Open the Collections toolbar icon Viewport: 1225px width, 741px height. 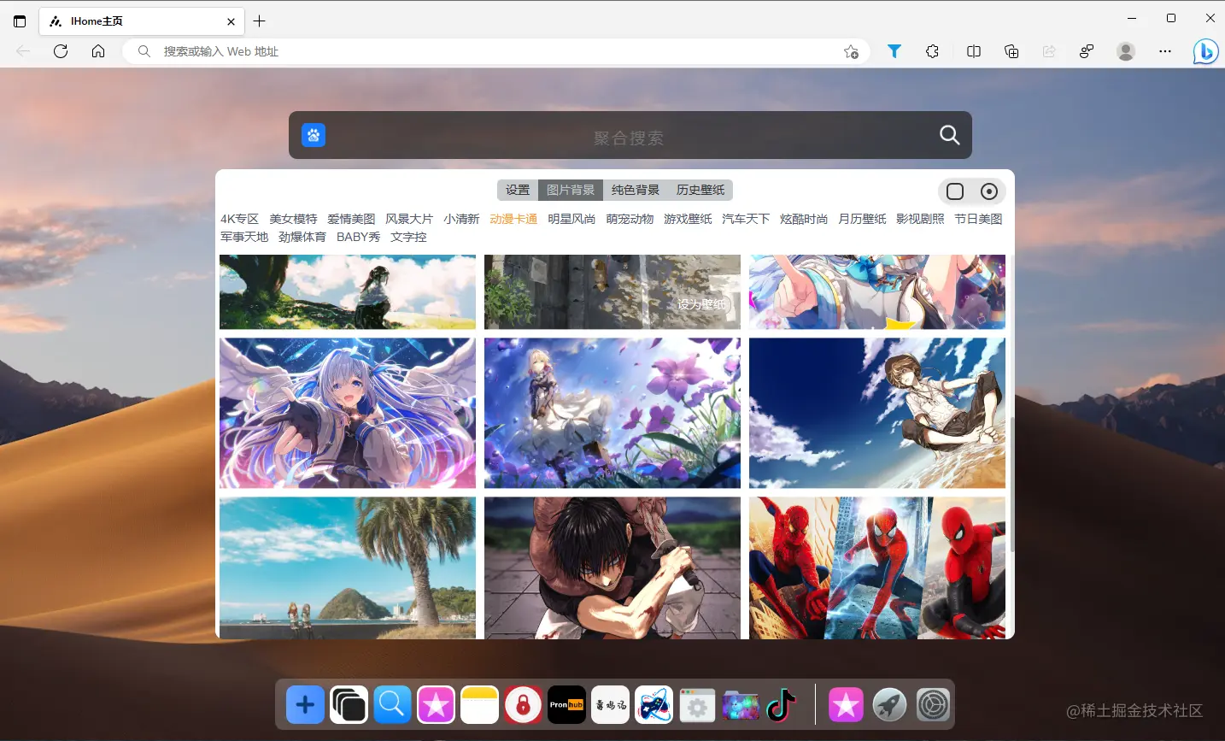pos(1011,51)
